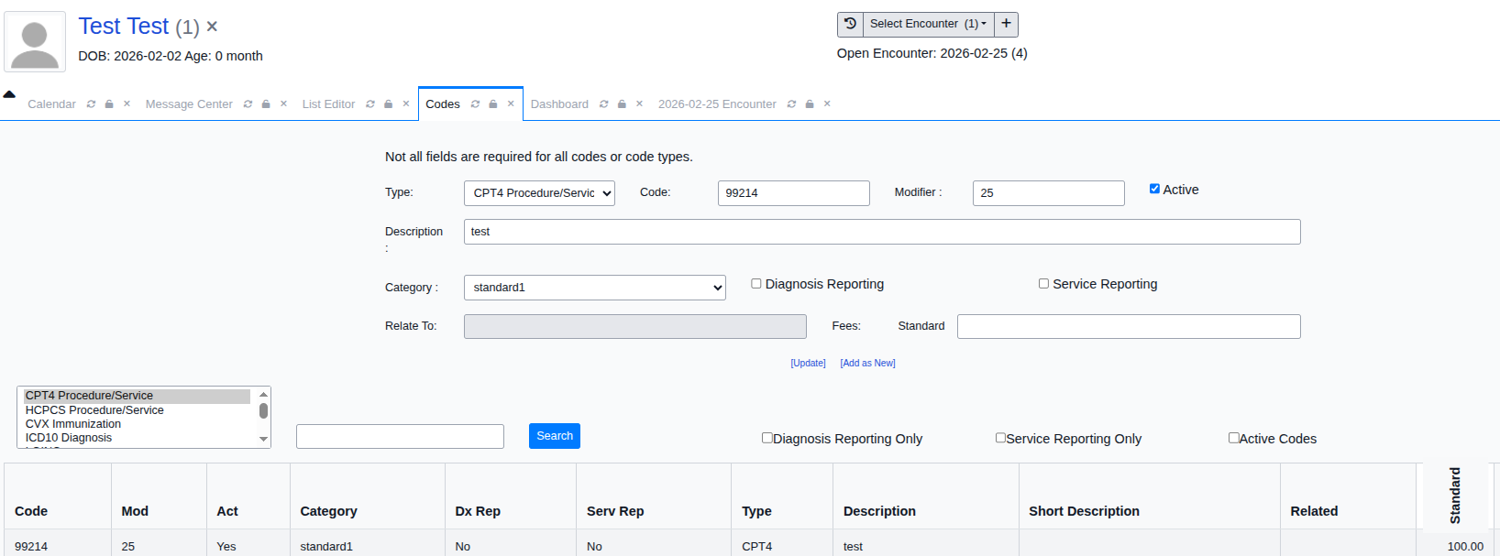Switch to the 2026-02-25 Encounter tab
The height and width of the screenshot is (556, 1500).
716,104
